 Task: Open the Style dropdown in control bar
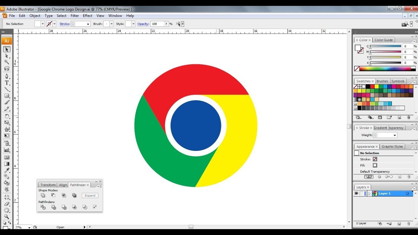133,24
